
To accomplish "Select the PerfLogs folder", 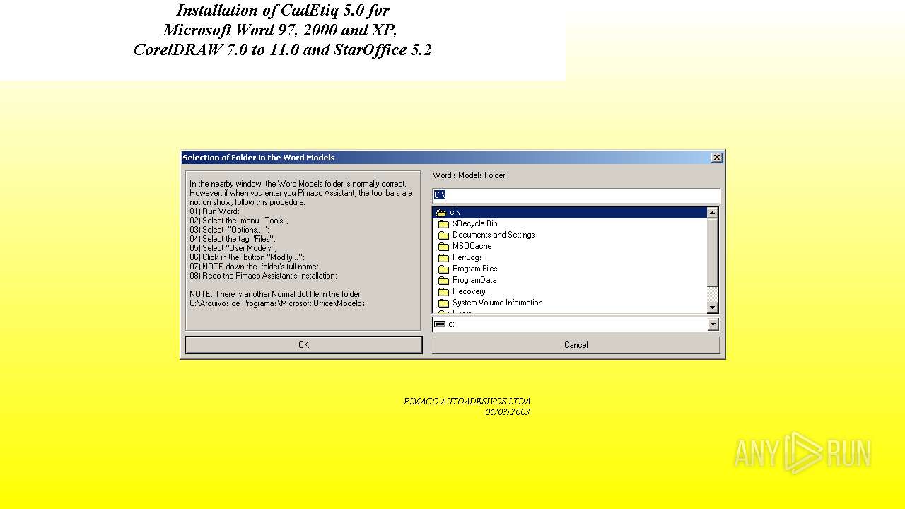I will tap(570, 257).
